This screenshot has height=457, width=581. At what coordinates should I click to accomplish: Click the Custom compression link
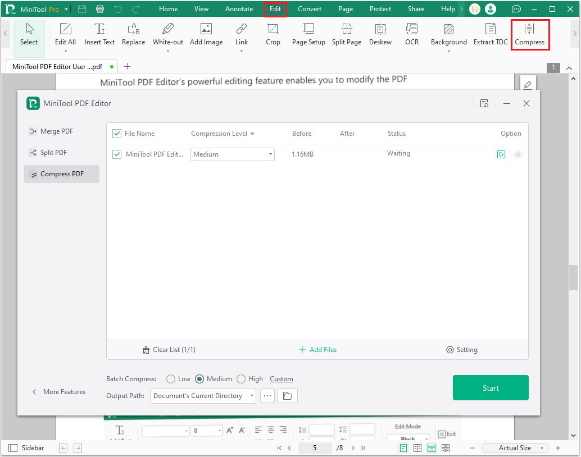282,379
